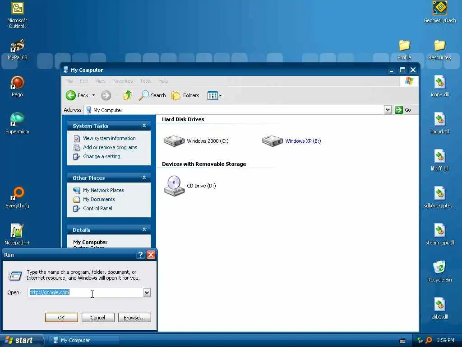Click the Back arrow in My Computer
The width and height of the screenshot is (462, 347).
tap(77, 95)
